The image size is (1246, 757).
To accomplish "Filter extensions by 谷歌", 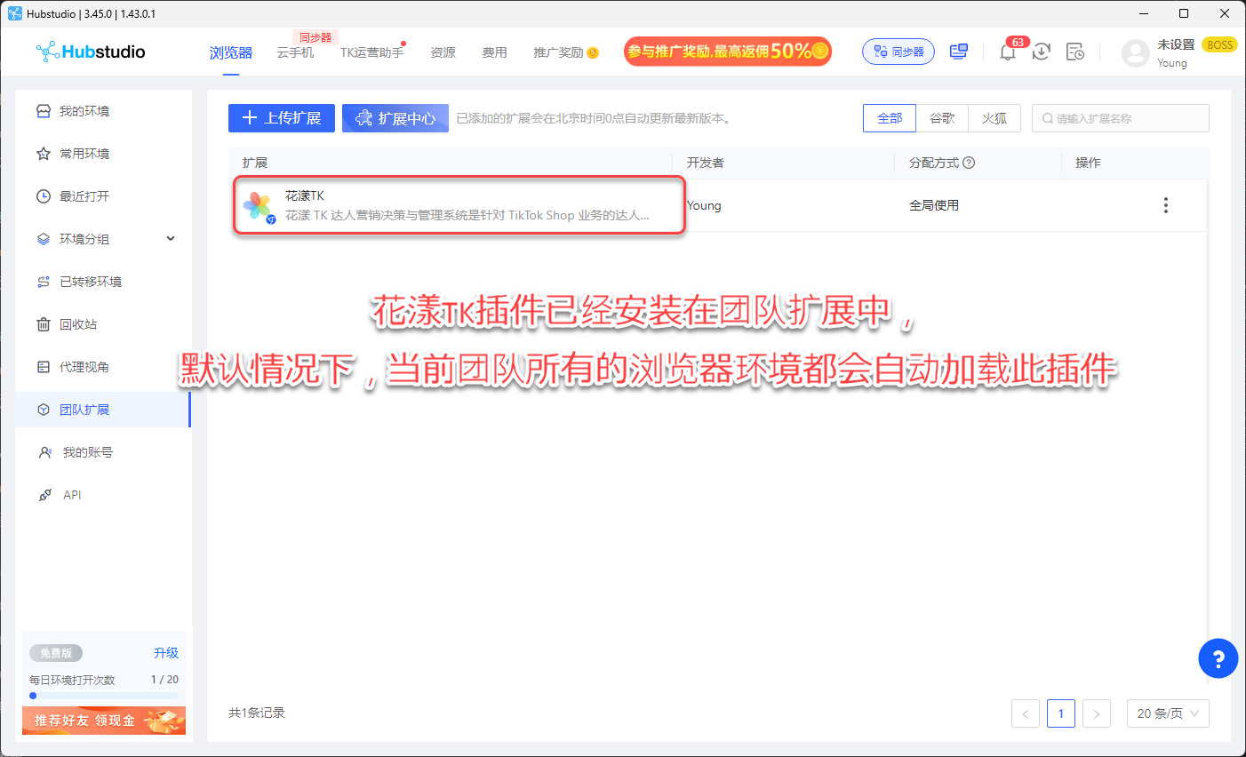I will point(942,118).
